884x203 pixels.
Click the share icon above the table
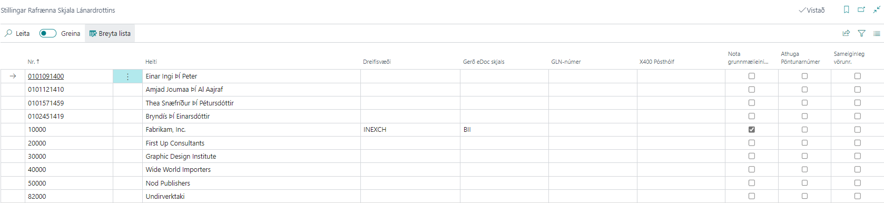tap(846, 33)
